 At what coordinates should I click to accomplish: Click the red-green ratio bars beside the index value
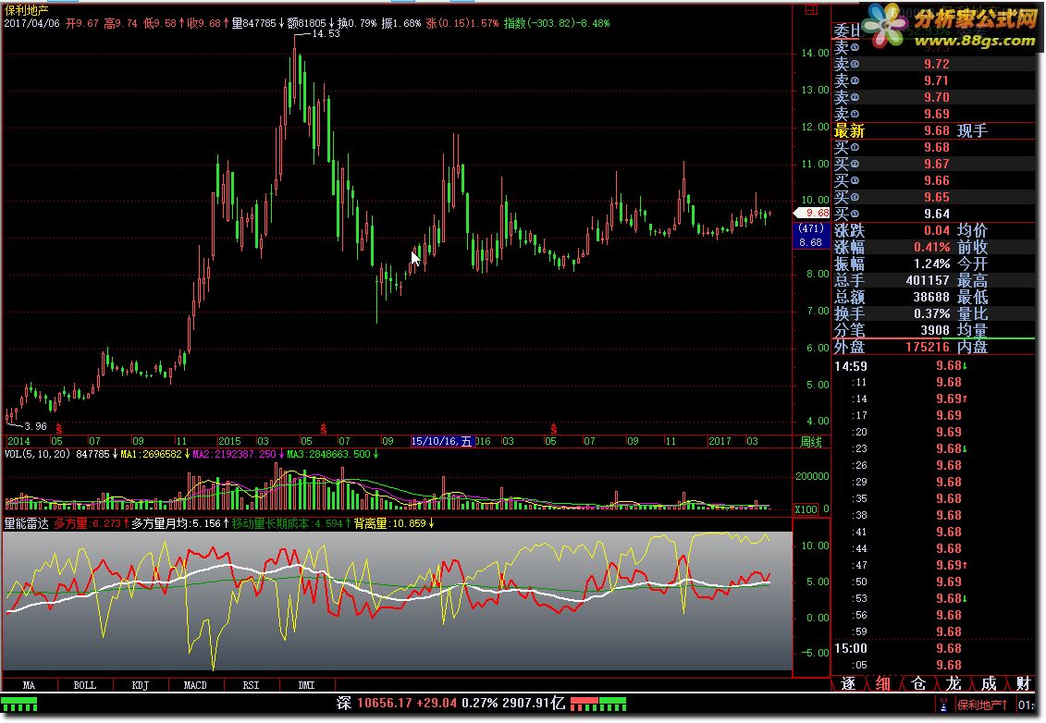(598, 705)
